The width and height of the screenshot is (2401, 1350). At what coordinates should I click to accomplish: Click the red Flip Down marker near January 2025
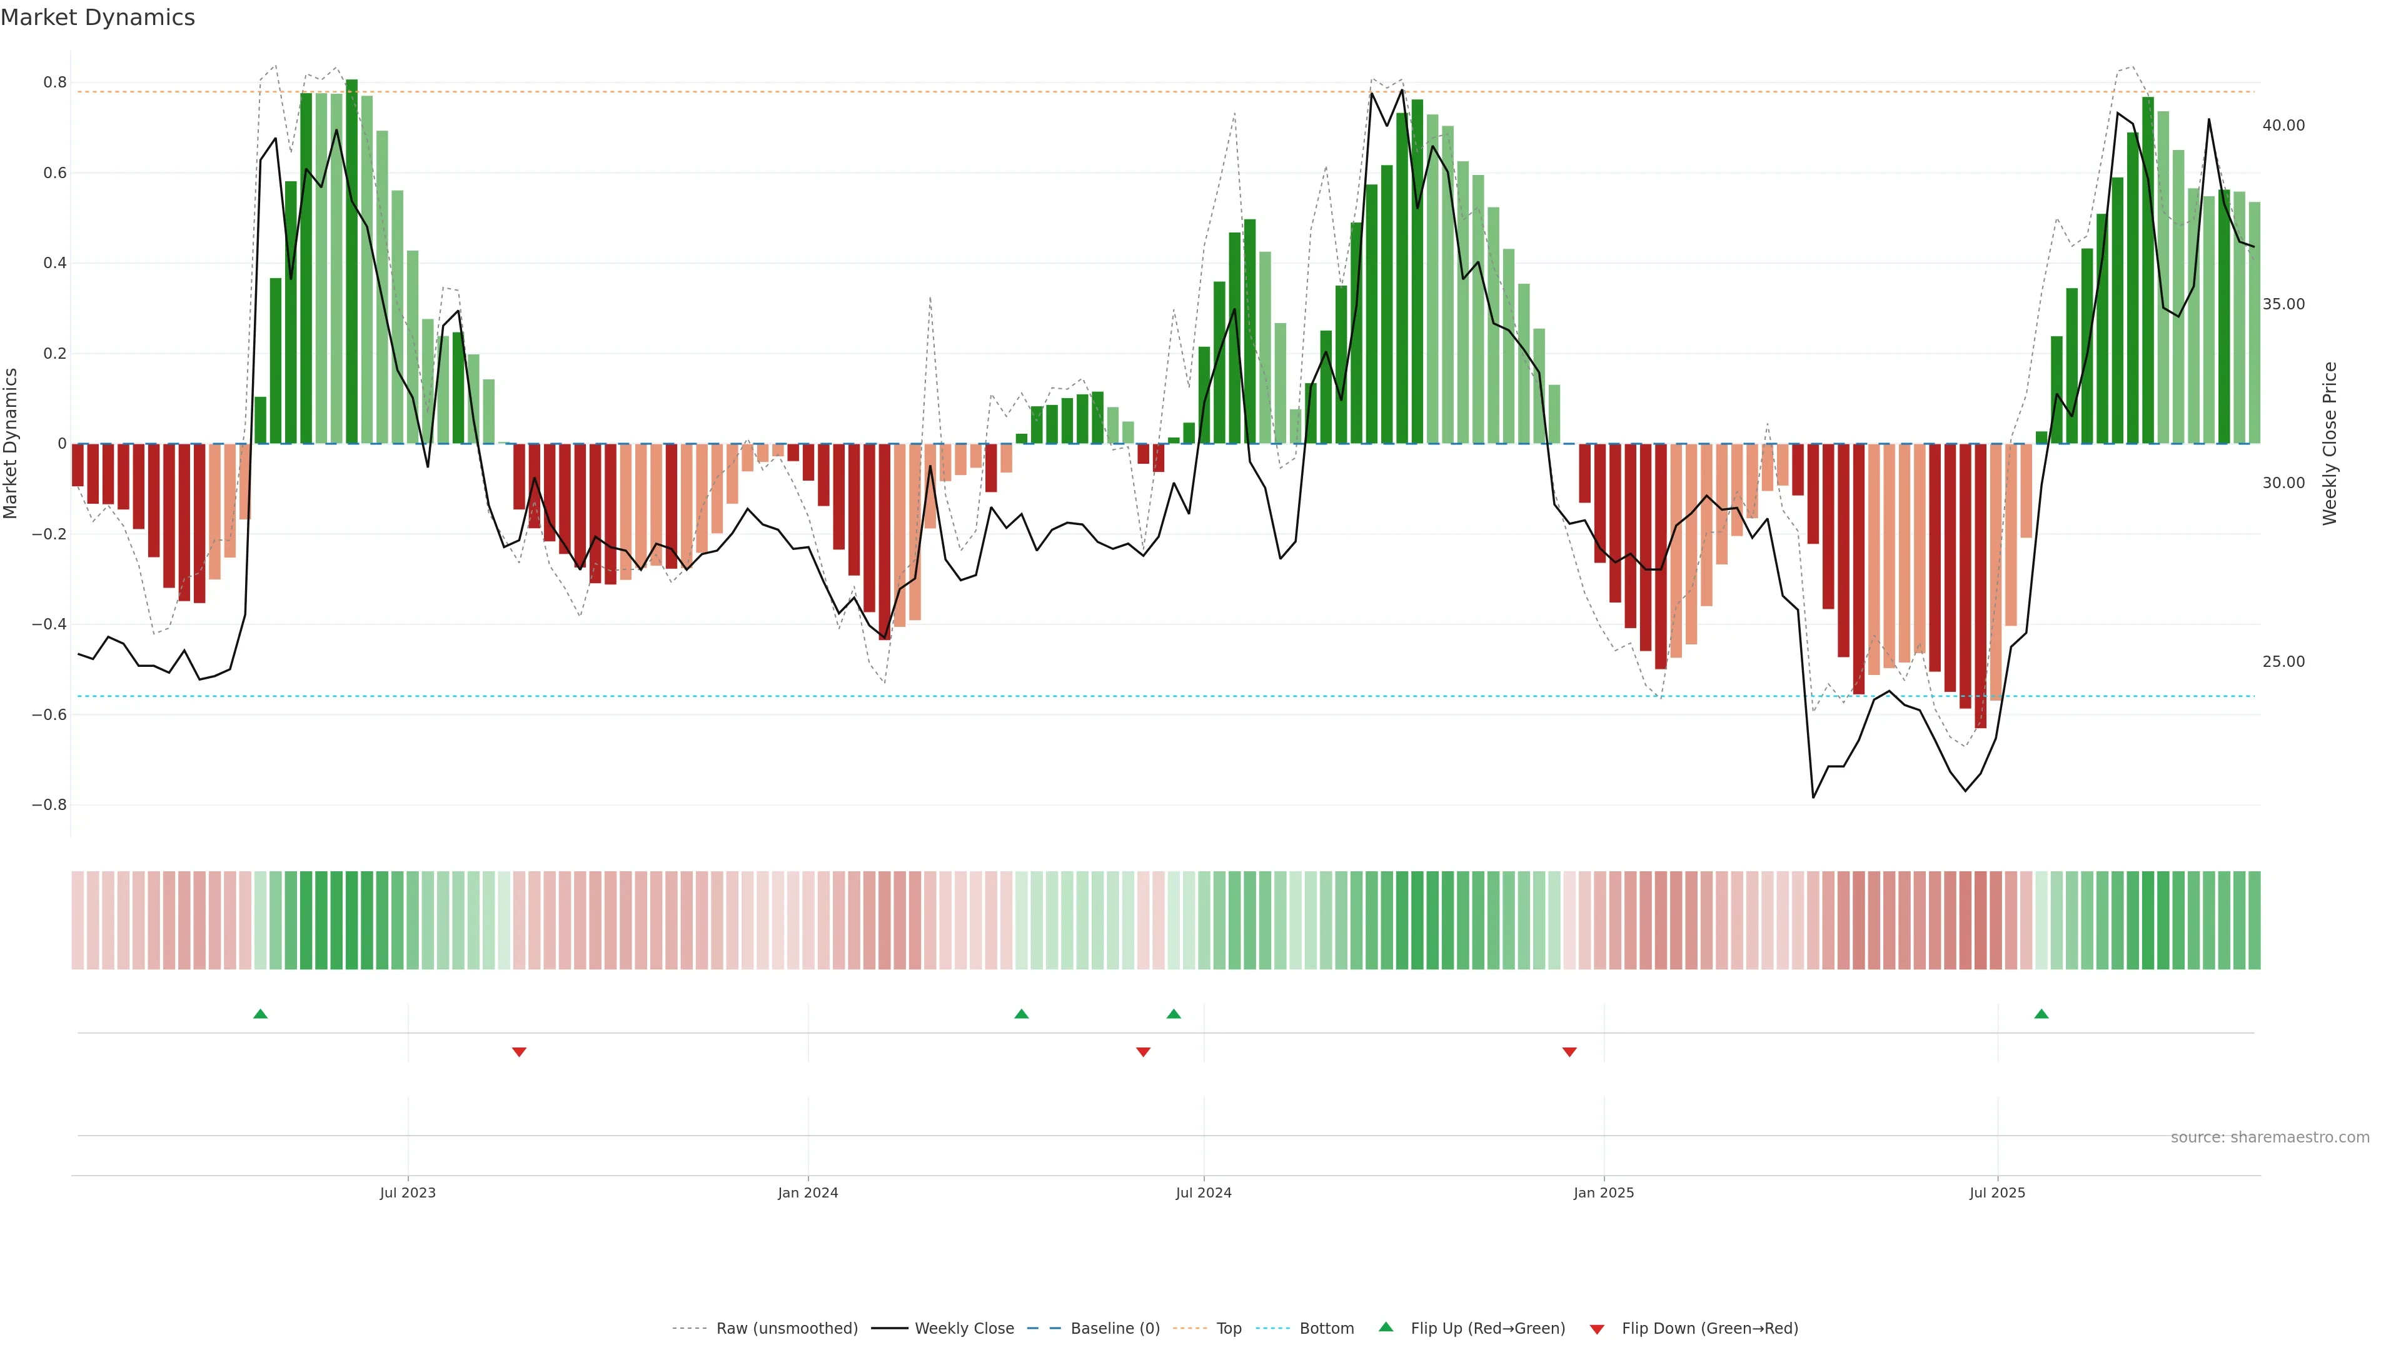[x=1569, y=1052]
